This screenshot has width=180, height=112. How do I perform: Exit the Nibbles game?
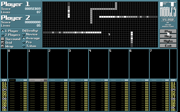coord(168,46)
